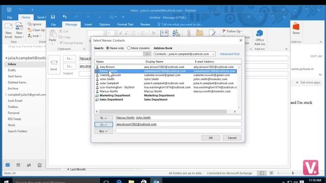Image resolution: width=326 pixels, height=183 pixels.
Task: Collapse the main Outlook ribbon chevron
Action: [x=321, y=42]
